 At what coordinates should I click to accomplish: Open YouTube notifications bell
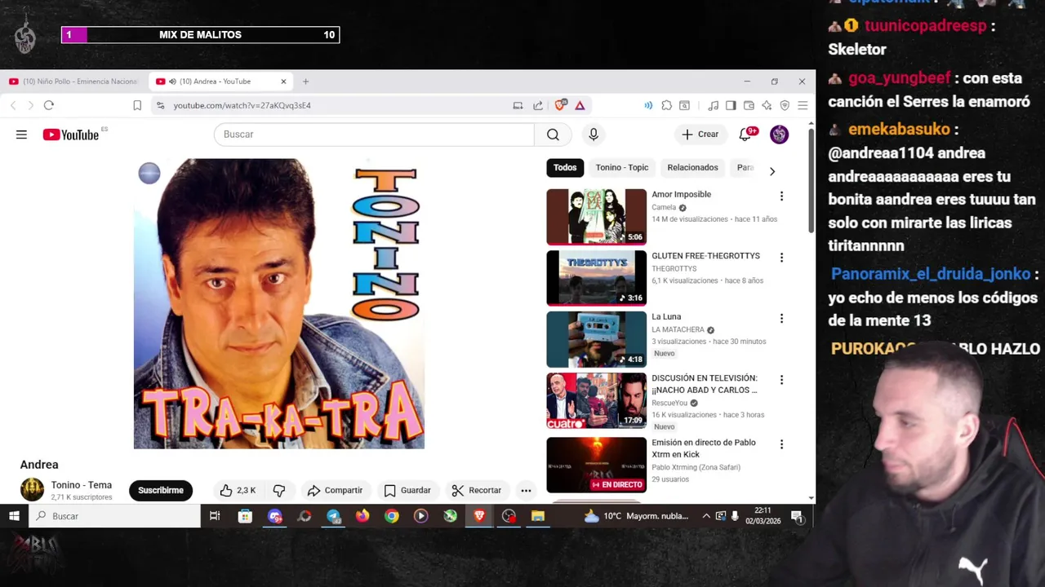(745, 135)
